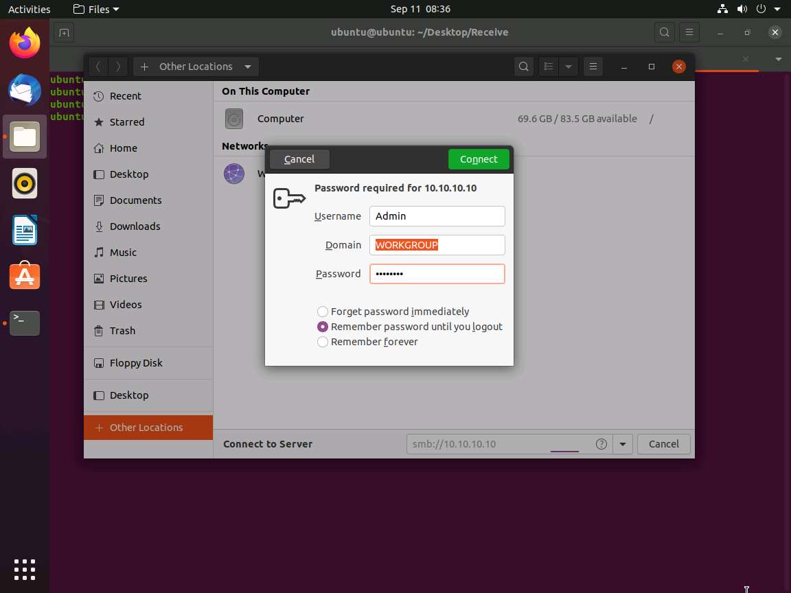Image resolution: width=791 pixels, height=593 pixels.
Task: Open Music in the sidebar
Action: pyautogui.click(x=148, y=253)
